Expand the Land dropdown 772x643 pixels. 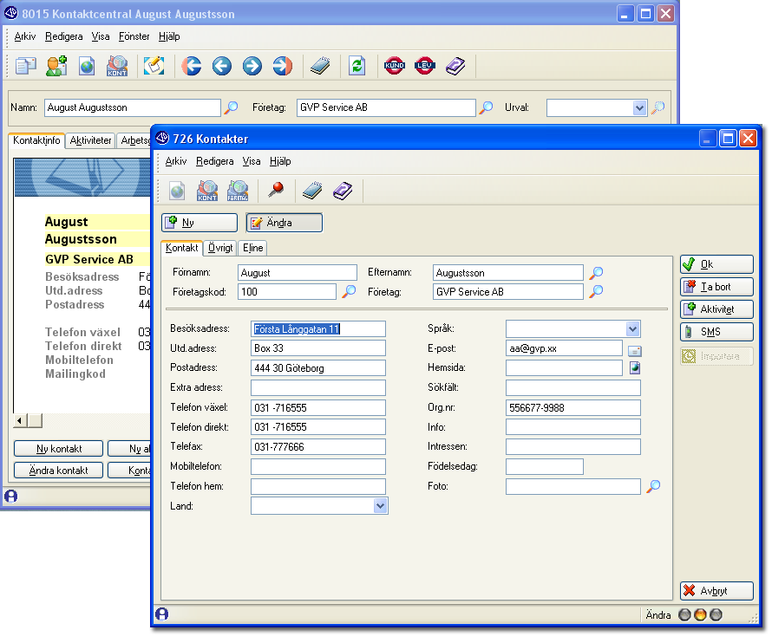tap(380, 506)
